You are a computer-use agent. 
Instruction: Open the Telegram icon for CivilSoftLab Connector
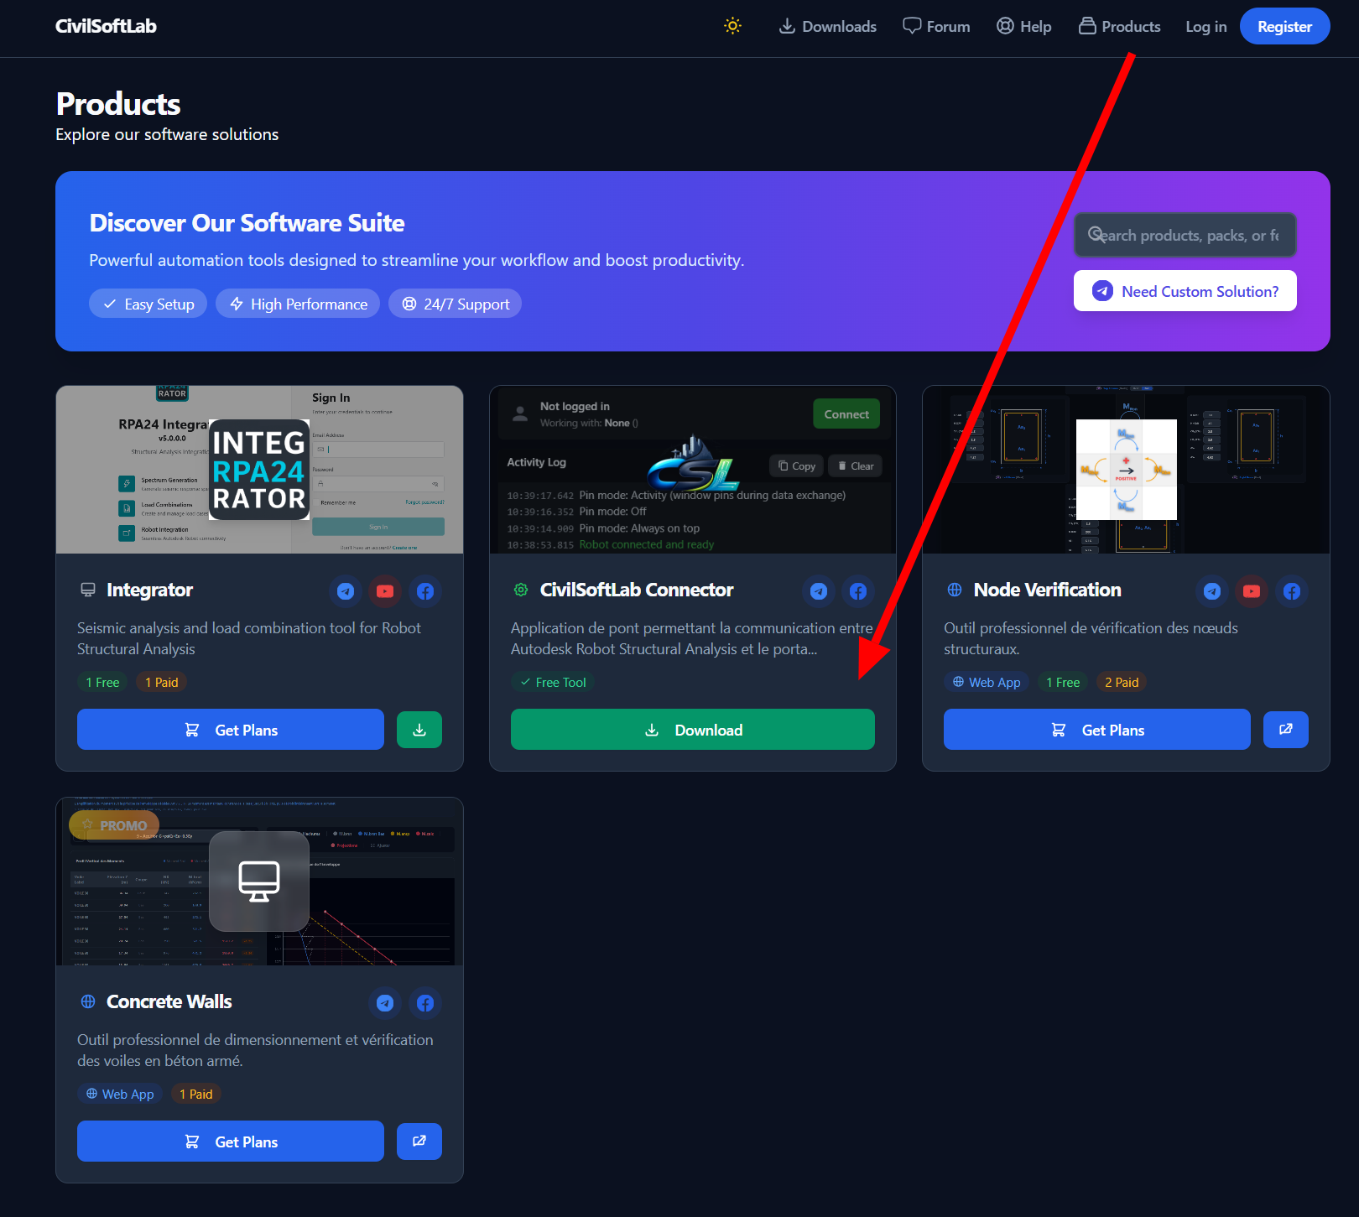[x=818, y=591]
